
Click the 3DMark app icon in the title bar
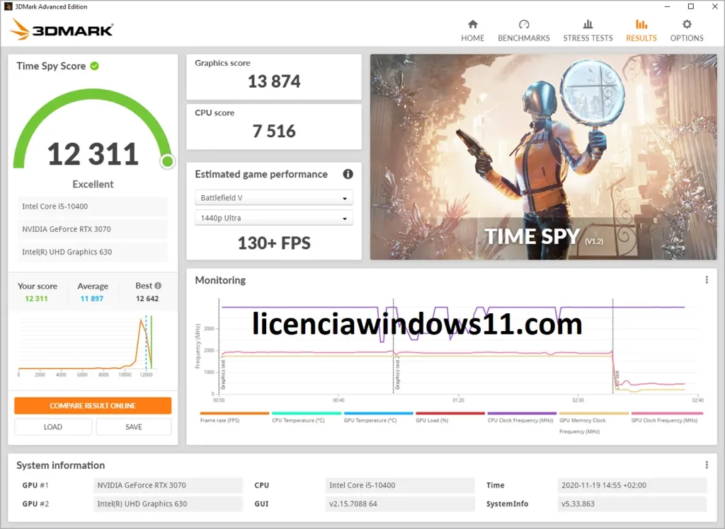point(8,6)
